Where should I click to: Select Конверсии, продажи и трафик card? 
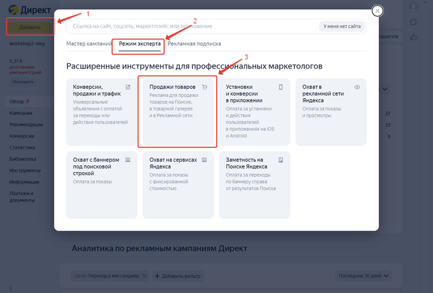coord(101,112)
